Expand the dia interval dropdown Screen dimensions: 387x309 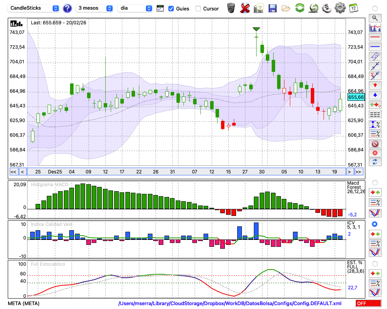click(x=135, y=8)
